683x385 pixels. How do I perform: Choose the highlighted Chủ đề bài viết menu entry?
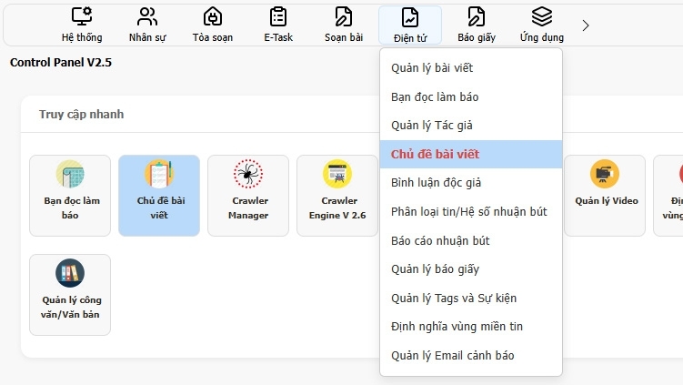click(471, 155)
